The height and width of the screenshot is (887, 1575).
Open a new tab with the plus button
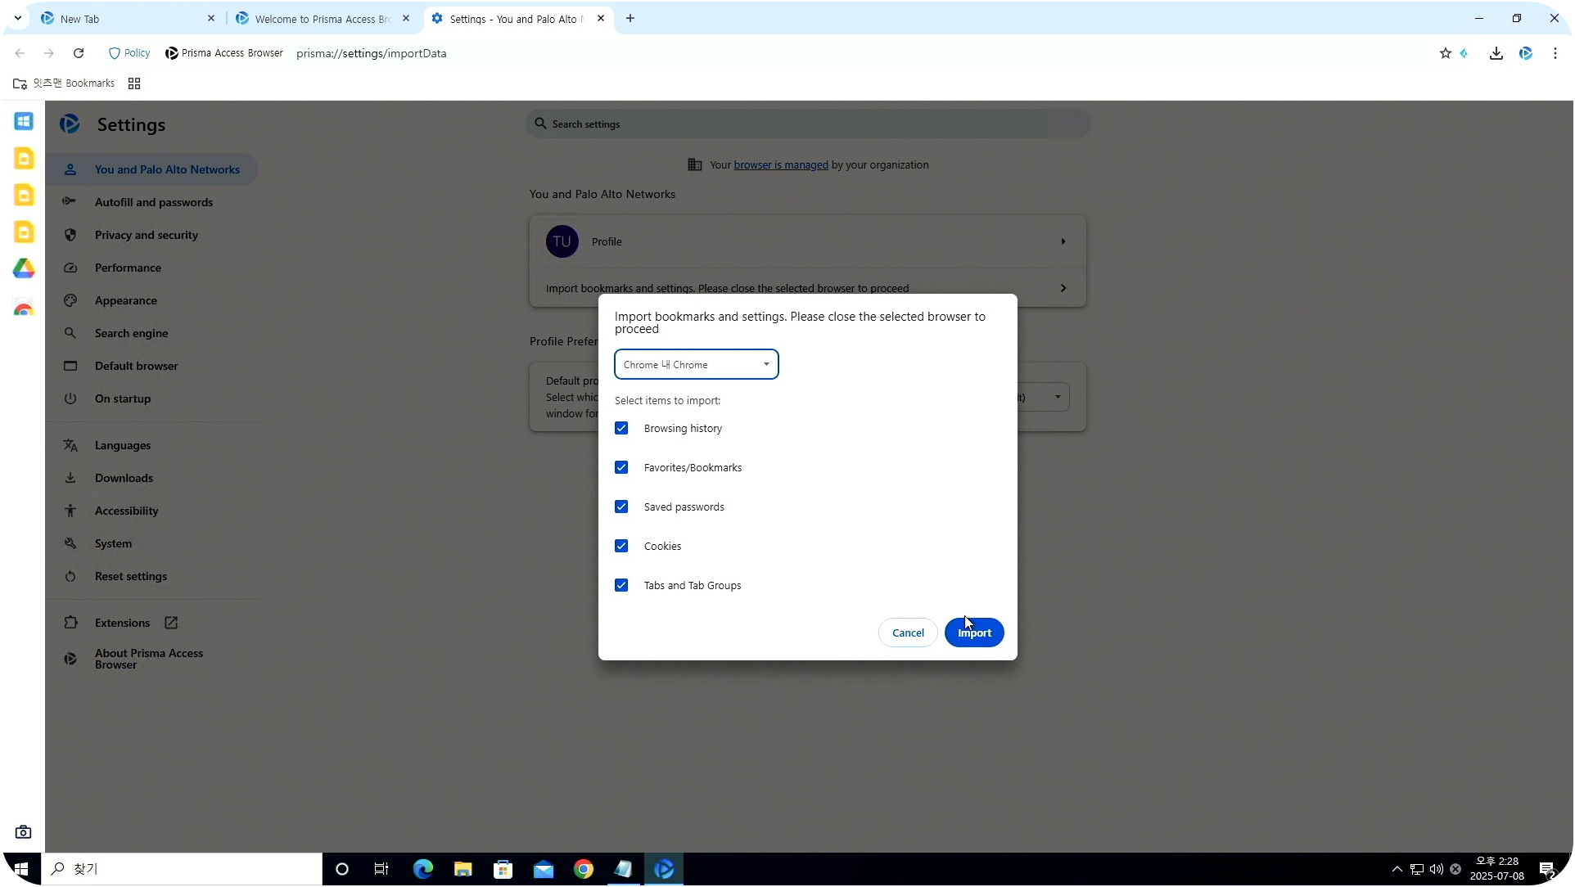(630, 18)
